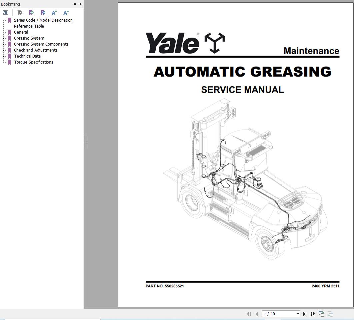This screenshot has width=354, height=320.
Task: Collapse the Bookmarks panel arrow
Action: point(80,4)
